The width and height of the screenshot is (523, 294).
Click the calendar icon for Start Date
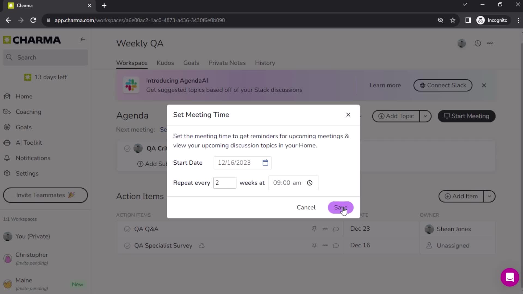(x=266, y=163)
